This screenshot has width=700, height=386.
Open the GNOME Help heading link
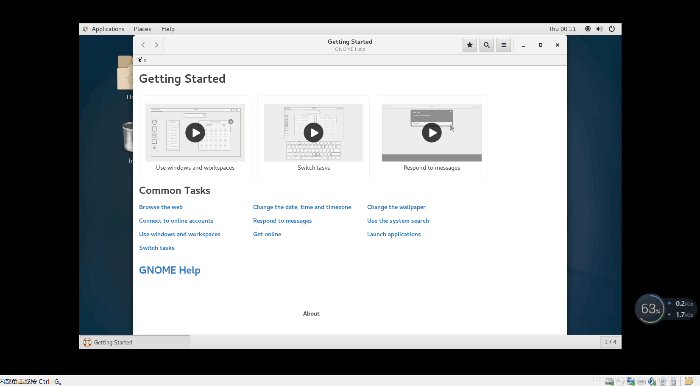[170, 270]
